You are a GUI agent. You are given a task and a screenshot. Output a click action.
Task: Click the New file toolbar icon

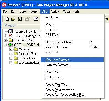pyautogui.click(x=7, y=19)
